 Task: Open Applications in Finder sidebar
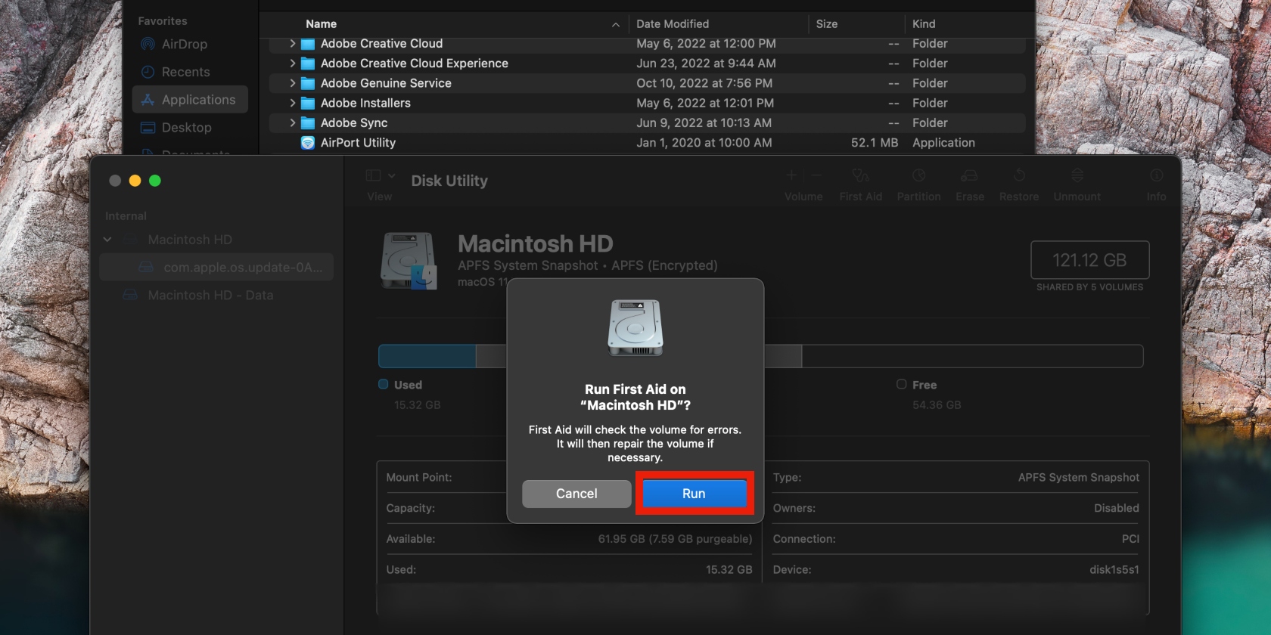190,100
